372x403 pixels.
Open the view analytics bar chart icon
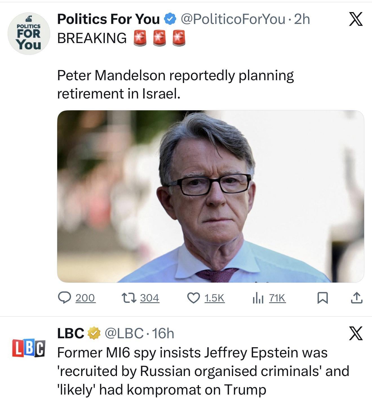258,298
